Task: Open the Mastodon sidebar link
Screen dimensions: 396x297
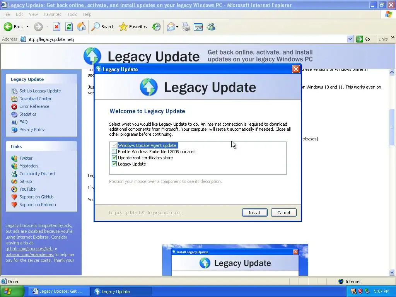Action: [28, 166]
